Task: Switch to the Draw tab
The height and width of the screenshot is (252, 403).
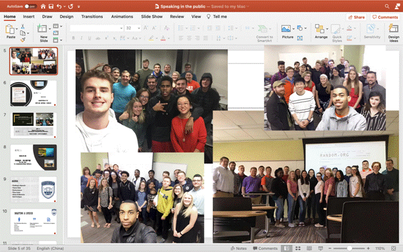Action: tap(47, 16)
